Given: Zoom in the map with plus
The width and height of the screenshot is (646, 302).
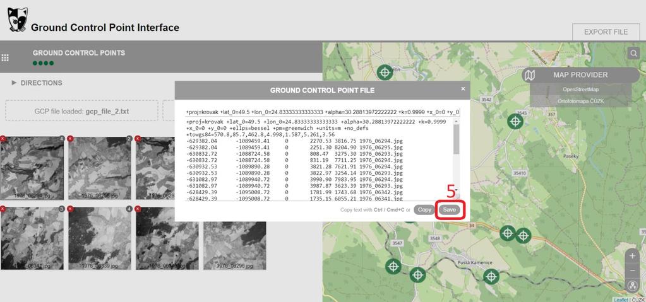Looking at the screenshot, I should point(632,255).
